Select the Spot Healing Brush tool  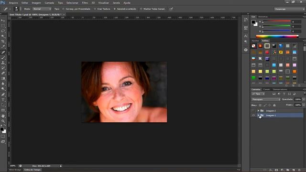pyautogui.click(x=3, y=52)
